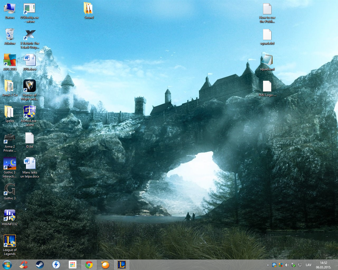Change LAV input language indicator

[308, 265]
